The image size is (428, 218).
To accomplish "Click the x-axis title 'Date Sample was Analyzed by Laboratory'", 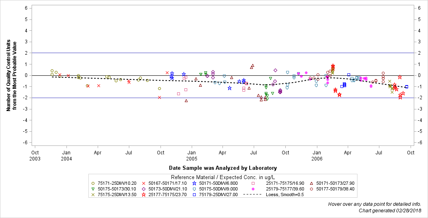I will [223, 168].
